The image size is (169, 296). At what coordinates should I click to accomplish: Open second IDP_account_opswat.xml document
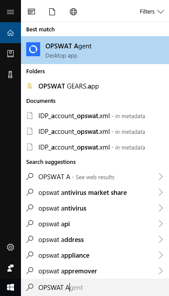[95, 131]
